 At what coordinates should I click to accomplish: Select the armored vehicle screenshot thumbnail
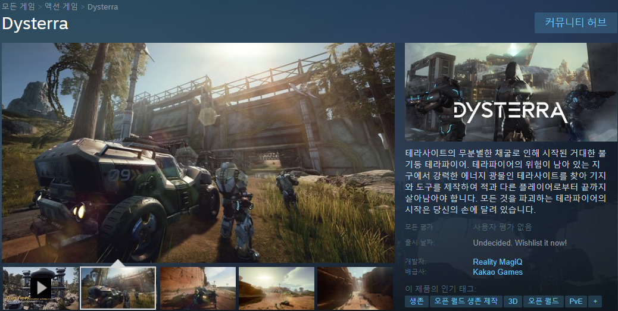click(x=118, y=288)
